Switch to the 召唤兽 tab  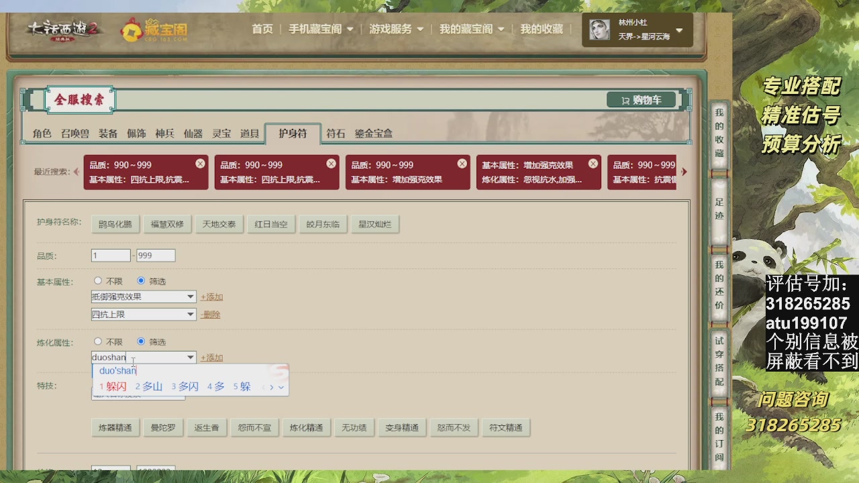click(x=74, y=133)
